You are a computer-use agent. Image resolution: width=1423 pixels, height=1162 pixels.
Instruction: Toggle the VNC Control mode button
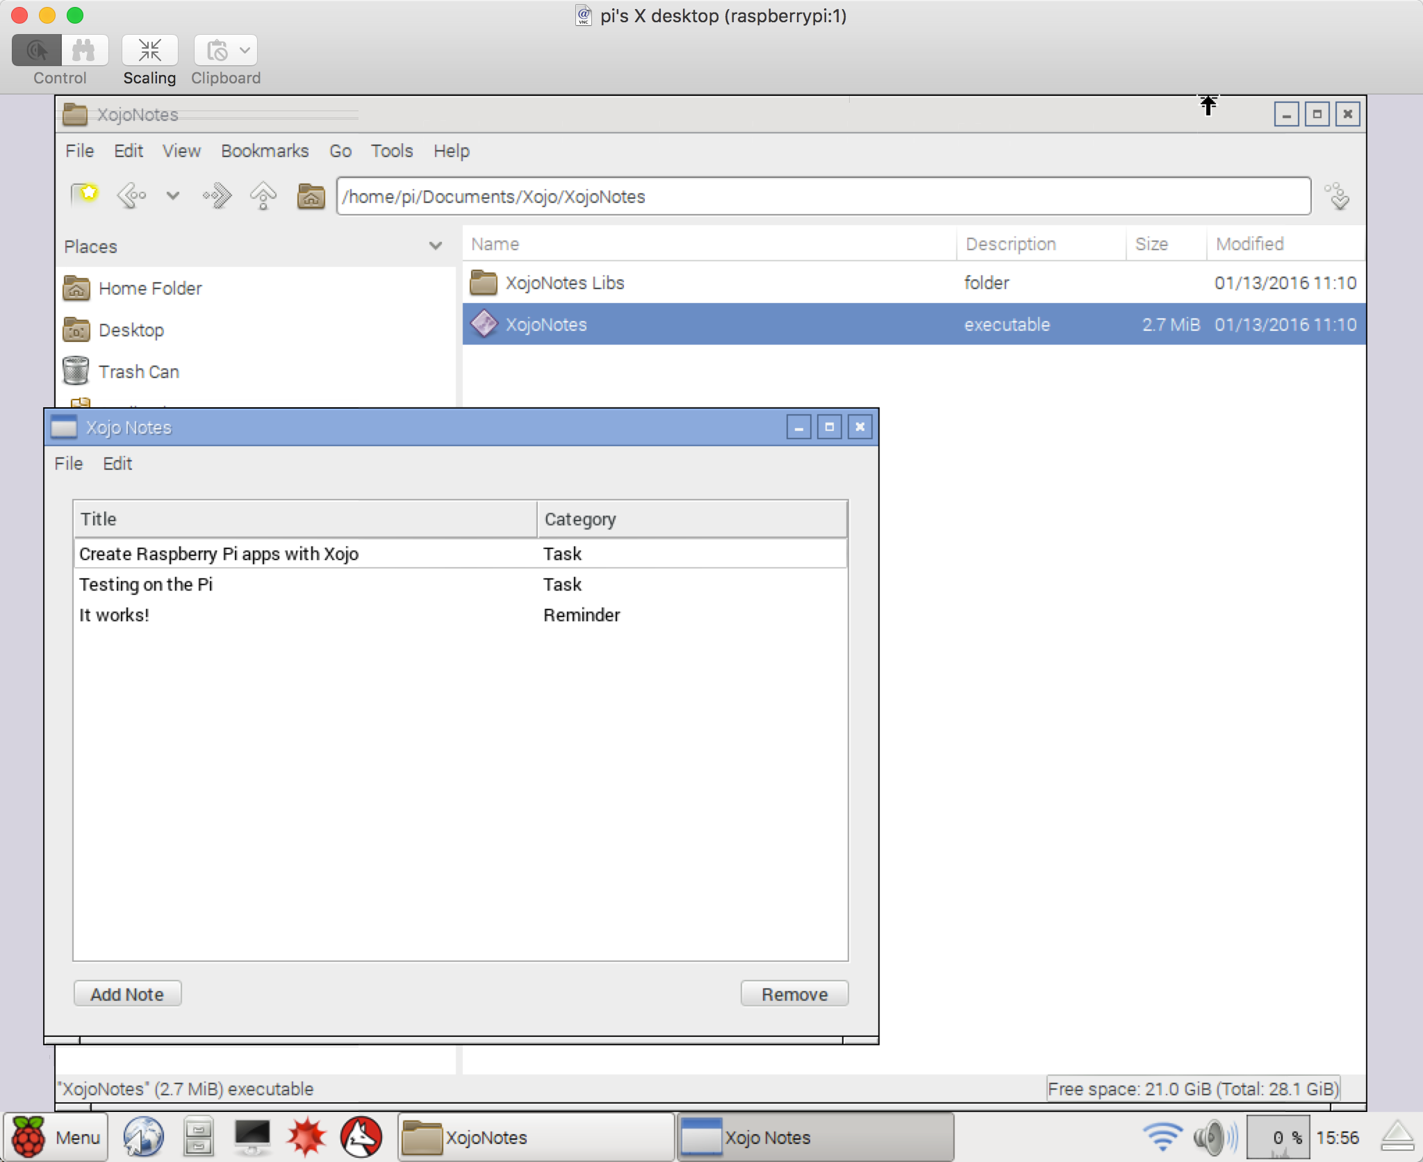[x=37, y=51]
